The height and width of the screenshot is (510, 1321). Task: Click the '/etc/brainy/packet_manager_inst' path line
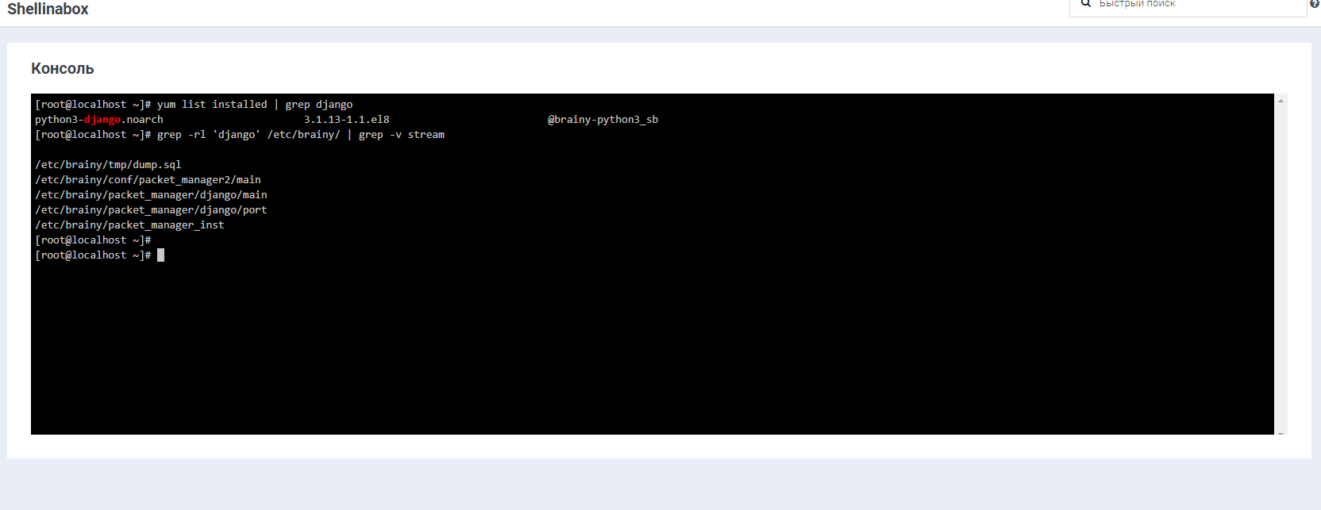coord(129,225)
